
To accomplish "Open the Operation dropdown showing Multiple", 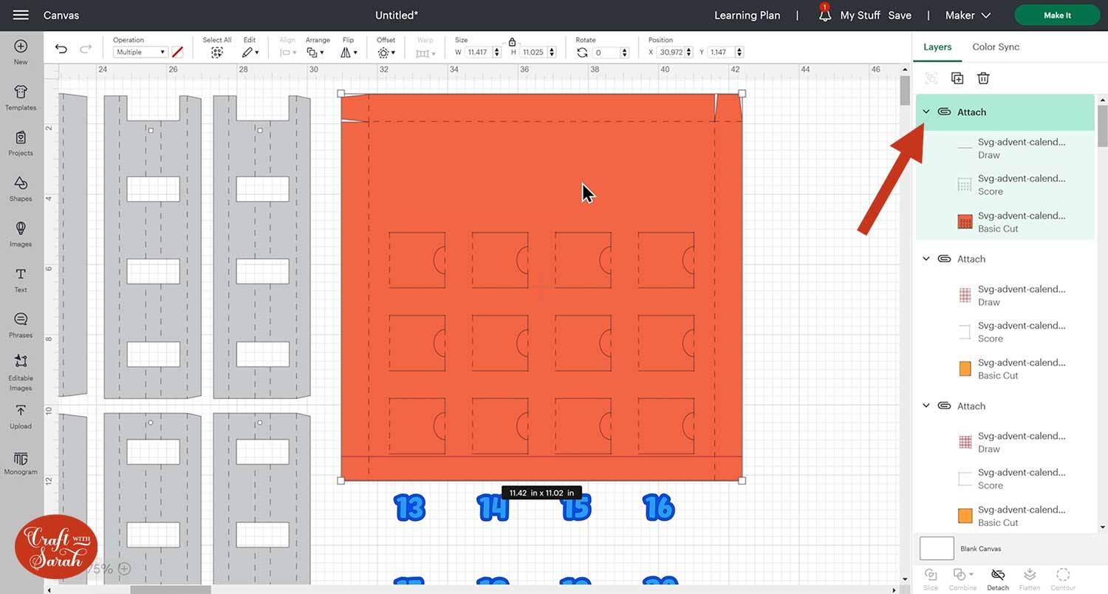I will [x=140, y=52].
